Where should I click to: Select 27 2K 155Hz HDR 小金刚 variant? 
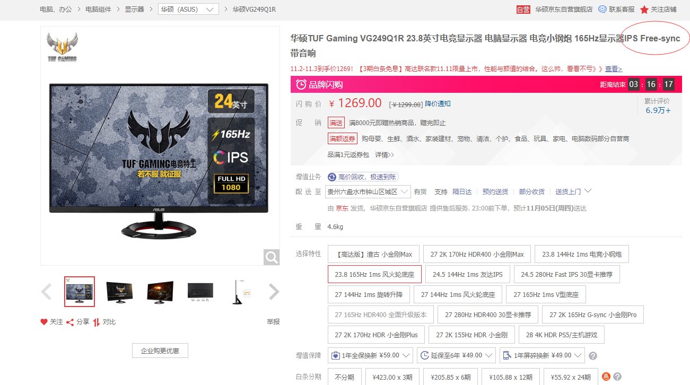coord(472,335)
